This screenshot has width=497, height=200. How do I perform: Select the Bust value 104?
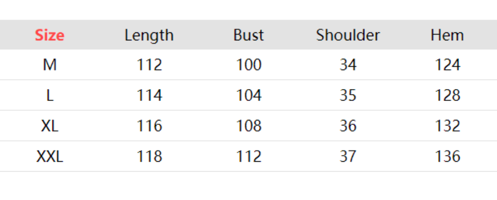click(248, 96)
